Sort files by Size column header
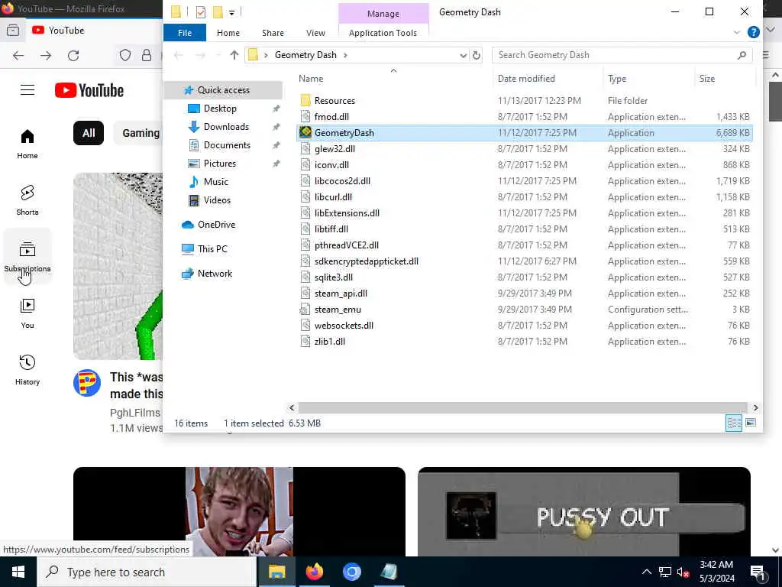This screenshot has height=587, width=782. click(x=706, y=79)
